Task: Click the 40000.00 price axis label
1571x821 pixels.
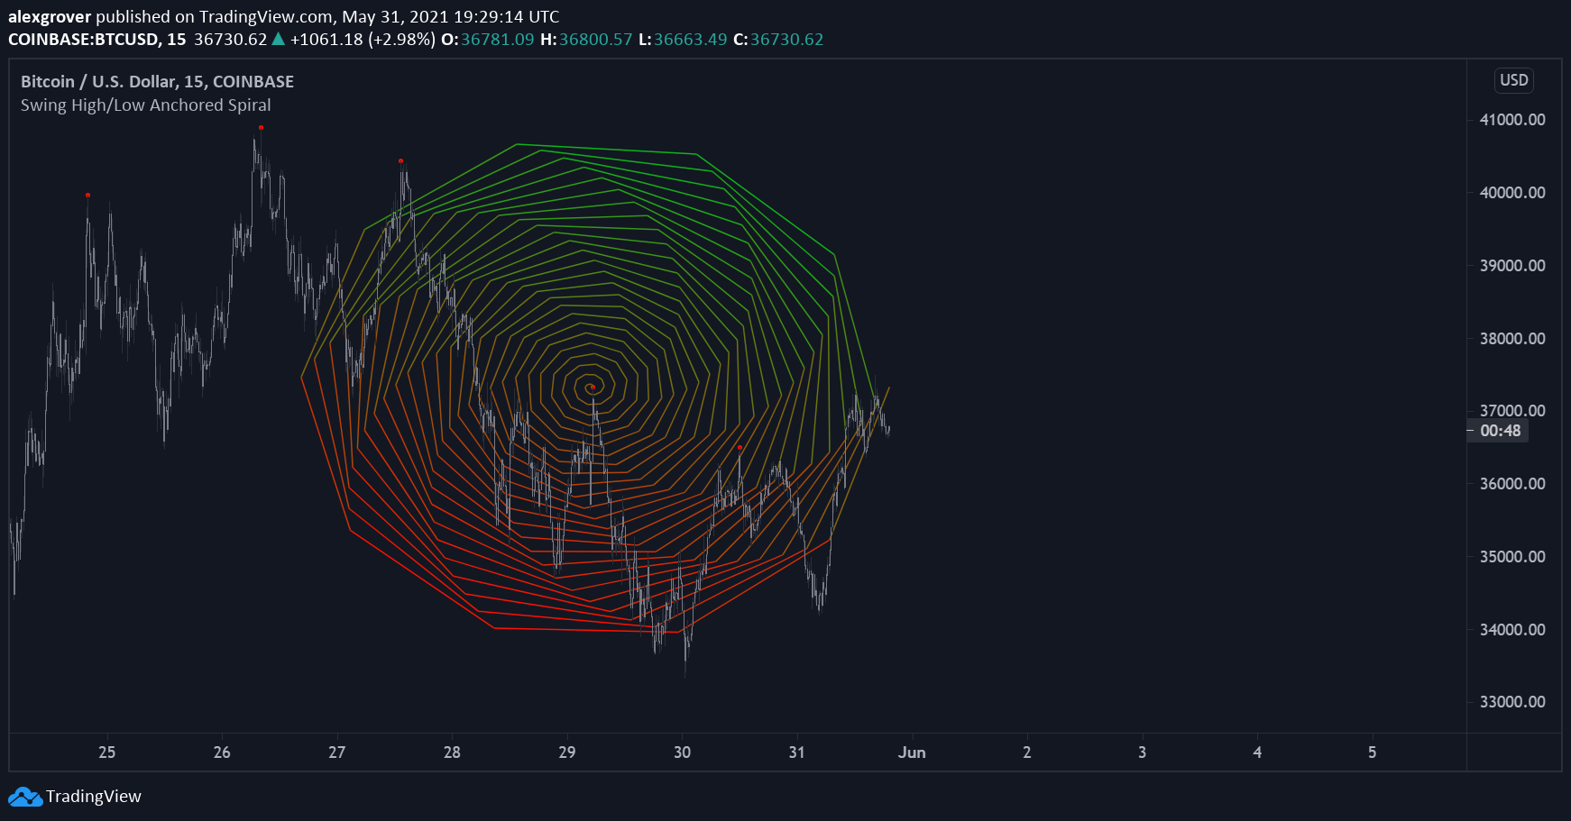Action: [1512, 193]
